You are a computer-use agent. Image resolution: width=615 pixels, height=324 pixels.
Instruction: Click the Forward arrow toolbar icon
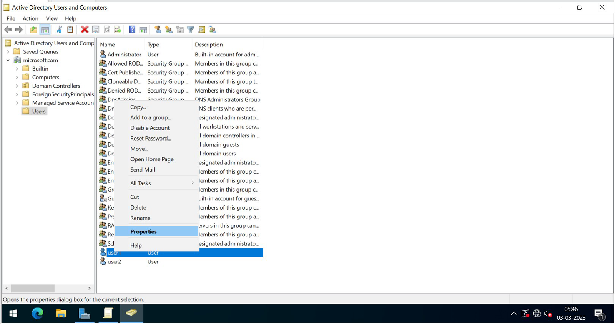[x=19, y=30]
